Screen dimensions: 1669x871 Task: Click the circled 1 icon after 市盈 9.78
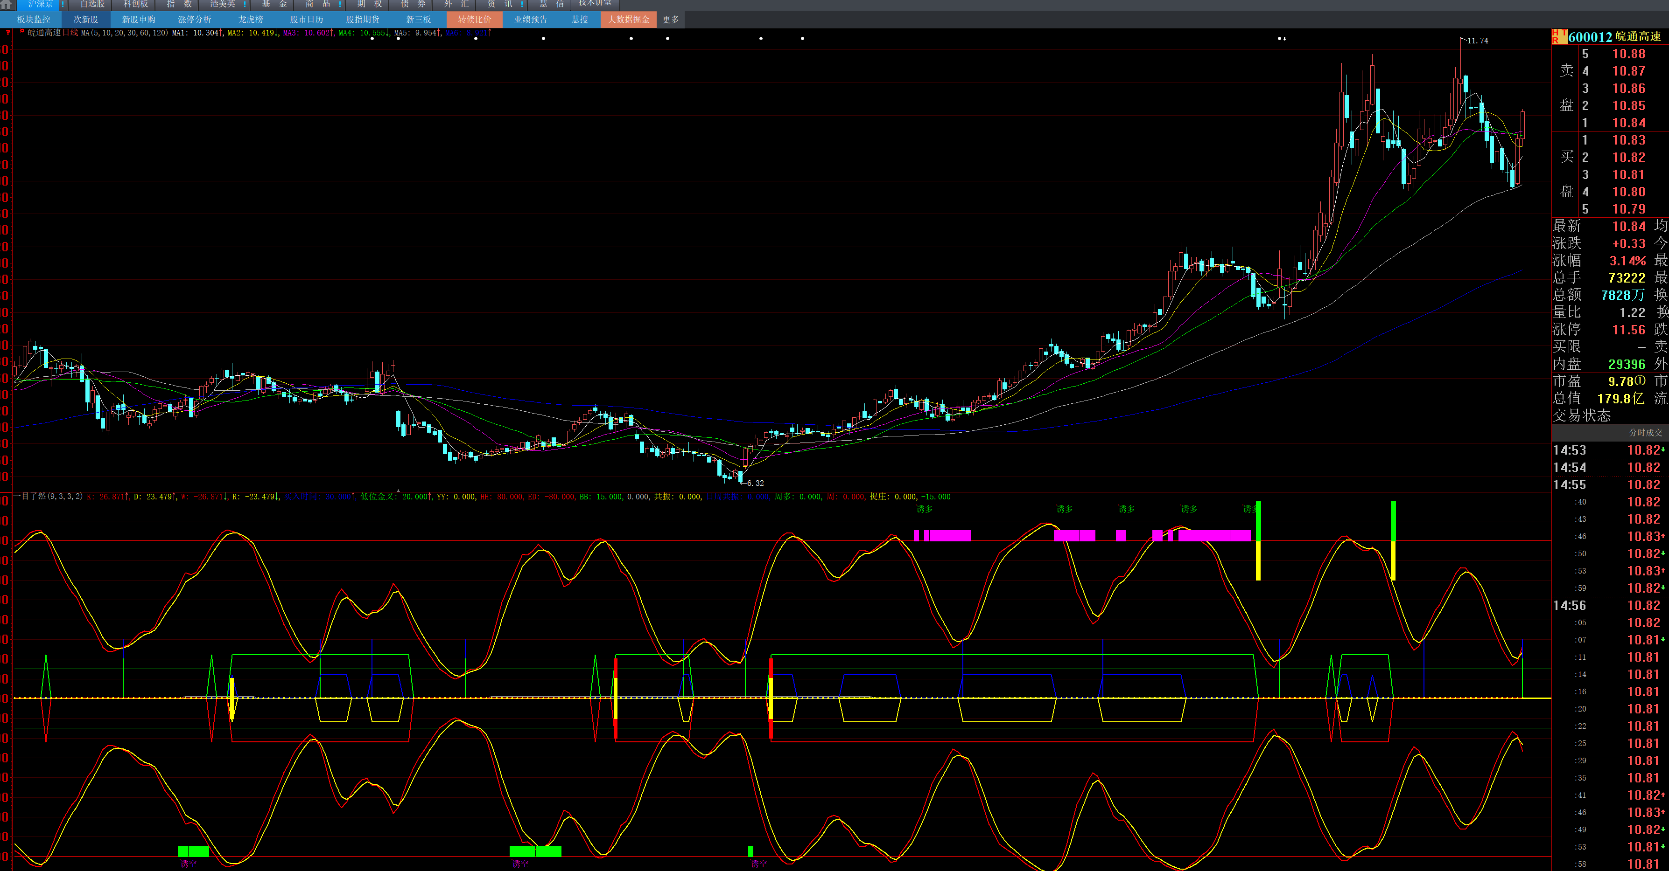pos(1640,381)
